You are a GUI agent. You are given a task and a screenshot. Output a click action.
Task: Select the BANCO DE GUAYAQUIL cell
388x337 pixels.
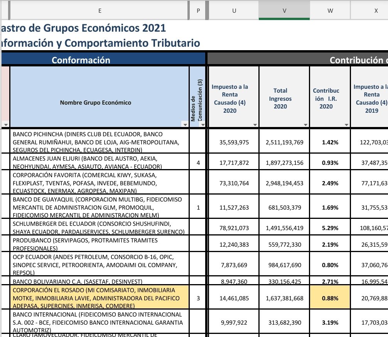click(100, 207)
